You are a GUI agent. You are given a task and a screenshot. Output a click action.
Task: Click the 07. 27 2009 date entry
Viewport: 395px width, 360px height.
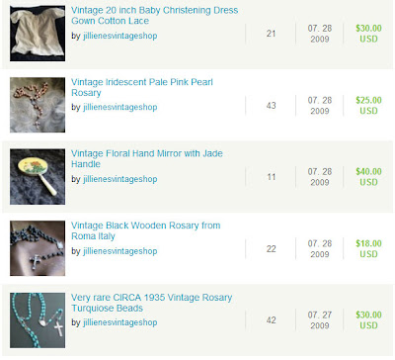tap(320, 320)
